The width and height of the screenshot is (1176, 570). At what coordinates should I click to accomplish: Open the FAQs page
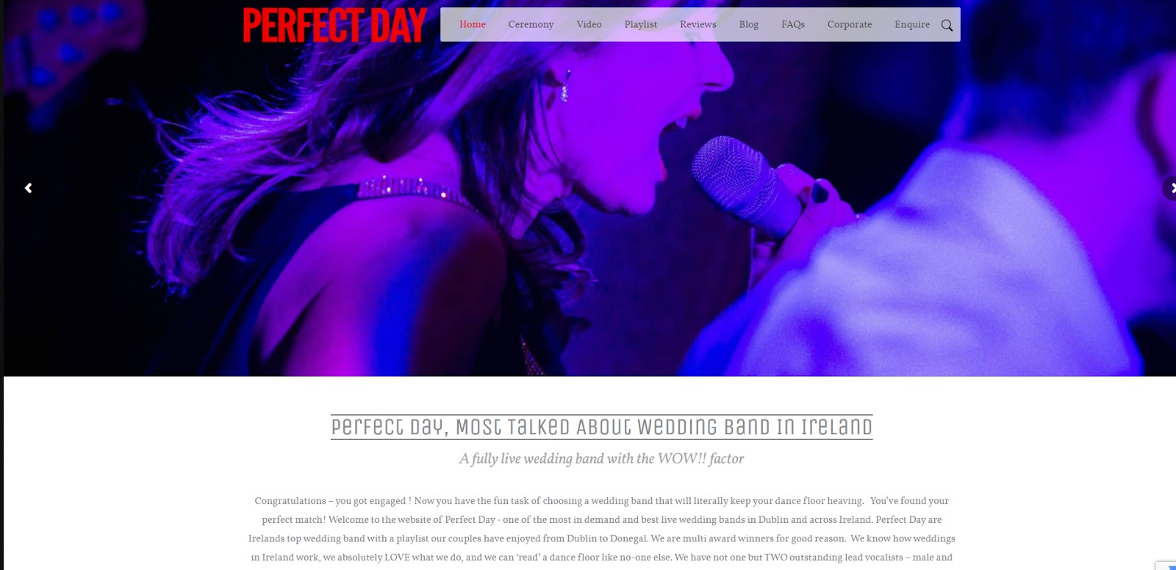tap(793, 24)
